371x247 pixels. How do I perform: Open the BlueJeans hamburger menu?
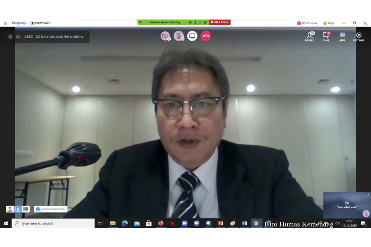click(5, 23)
